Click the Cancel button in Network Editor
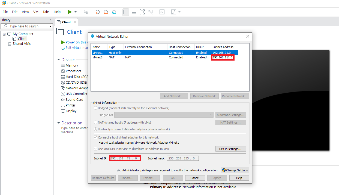This screenshot has height=195, width=339. coord(195,178)
